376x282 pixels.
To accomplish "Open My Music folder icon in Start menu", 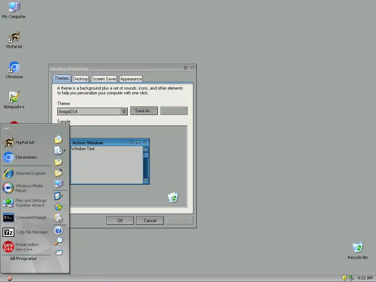I will [58, 173].
